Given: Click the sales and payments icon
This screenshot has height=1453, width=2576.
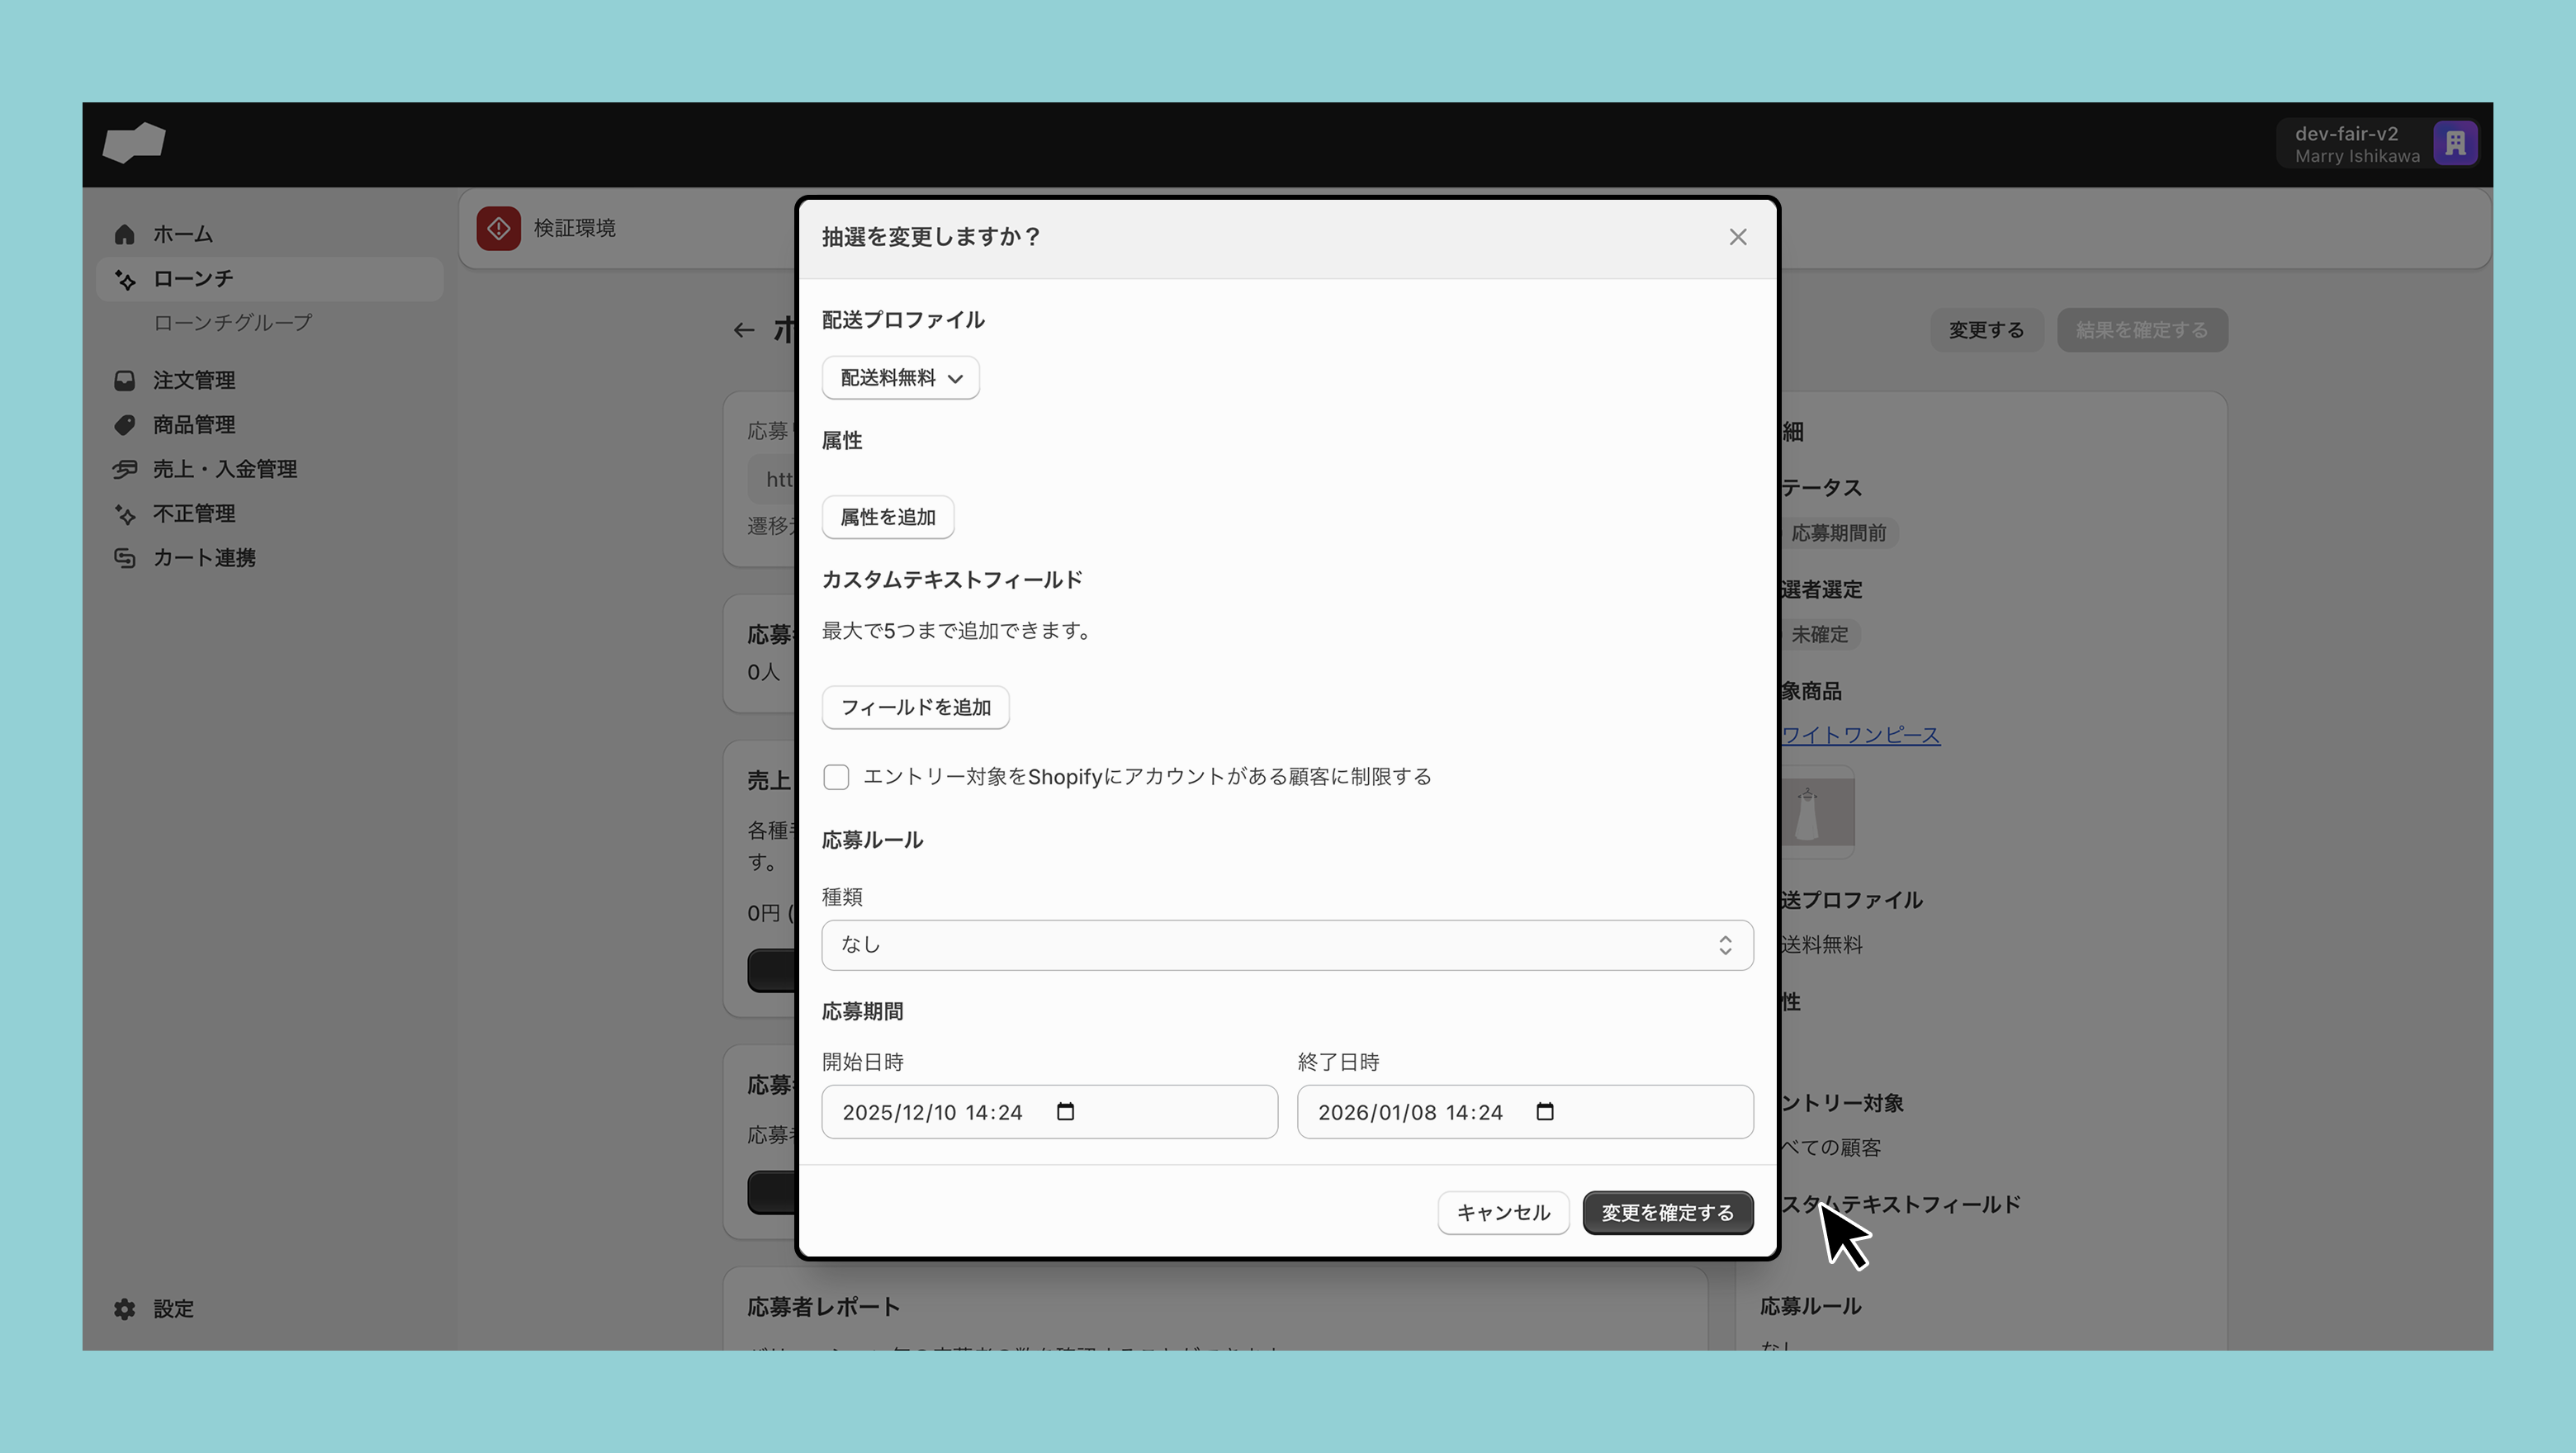Looking at the screenshot, I should click(124, 469).
